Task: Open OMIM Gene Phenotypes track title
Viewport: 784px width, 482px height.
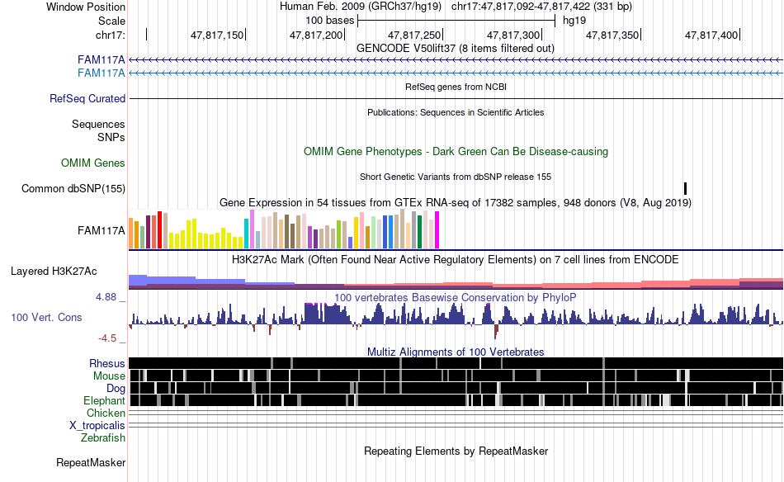Action: coord(456,152)
